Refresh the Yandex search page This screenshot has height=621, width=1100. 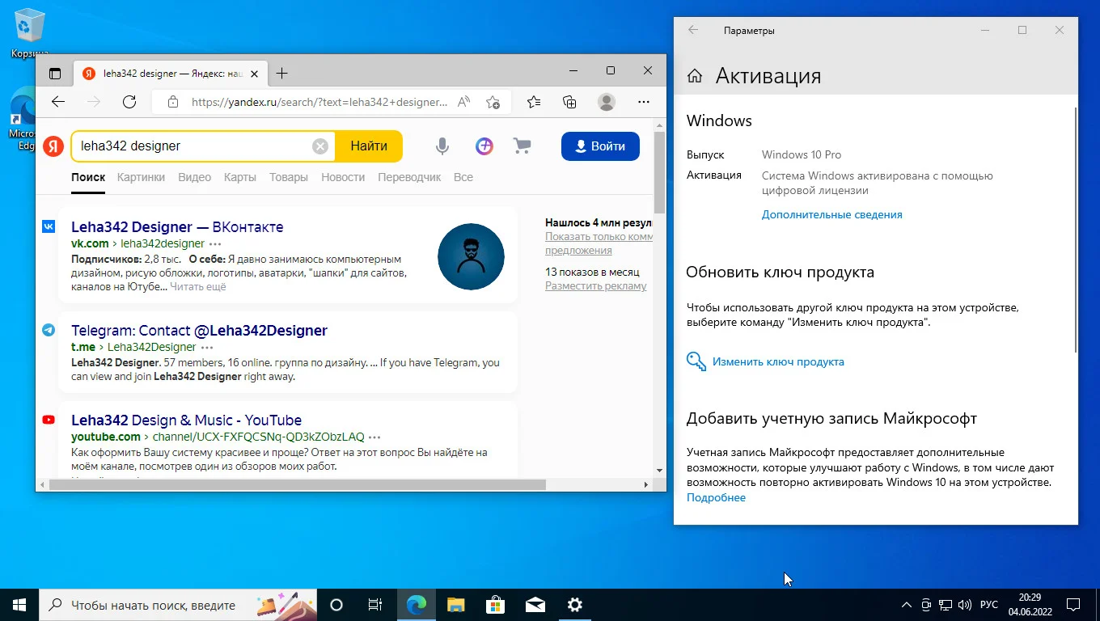point(129,102)
